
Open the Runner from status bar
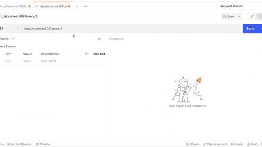(237, 144)
